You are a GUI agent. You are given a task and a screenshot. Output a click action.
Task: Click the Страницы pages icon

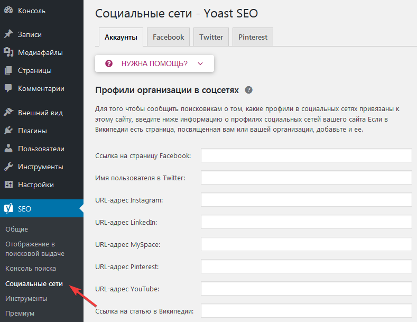pos(8,70)
